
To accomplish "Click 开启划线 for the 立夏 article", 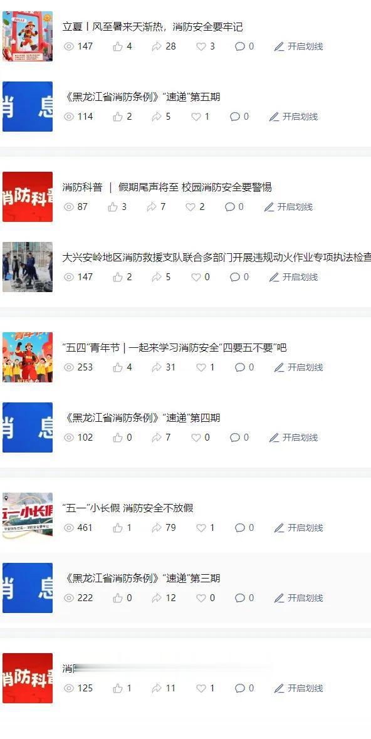I will pos(299,46).
